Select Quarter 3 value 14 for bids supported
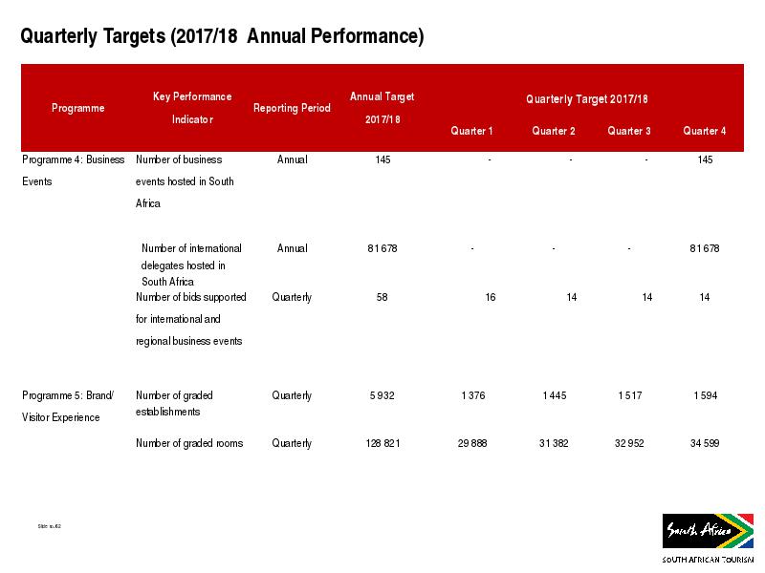Screen dimensions: 765x573 [x=647, y=297]
